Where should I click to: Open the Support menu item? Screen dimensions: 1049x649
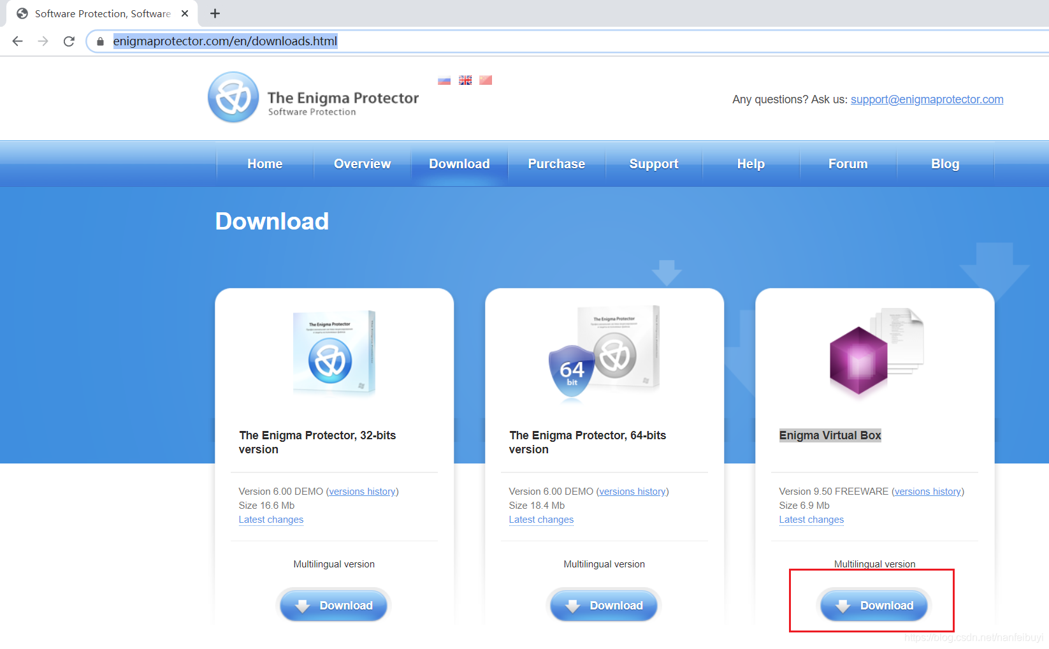(x=654, y=164)
